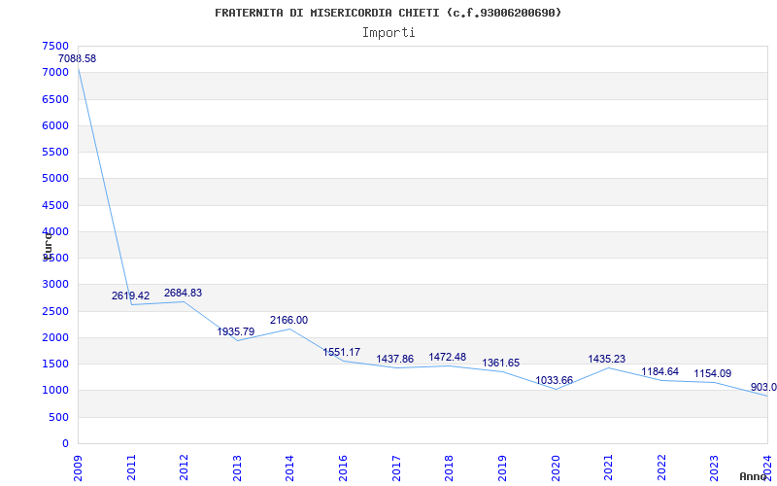777x486 pixels.
Task: Click x-axis year 2018
Action: click(449, 469)
